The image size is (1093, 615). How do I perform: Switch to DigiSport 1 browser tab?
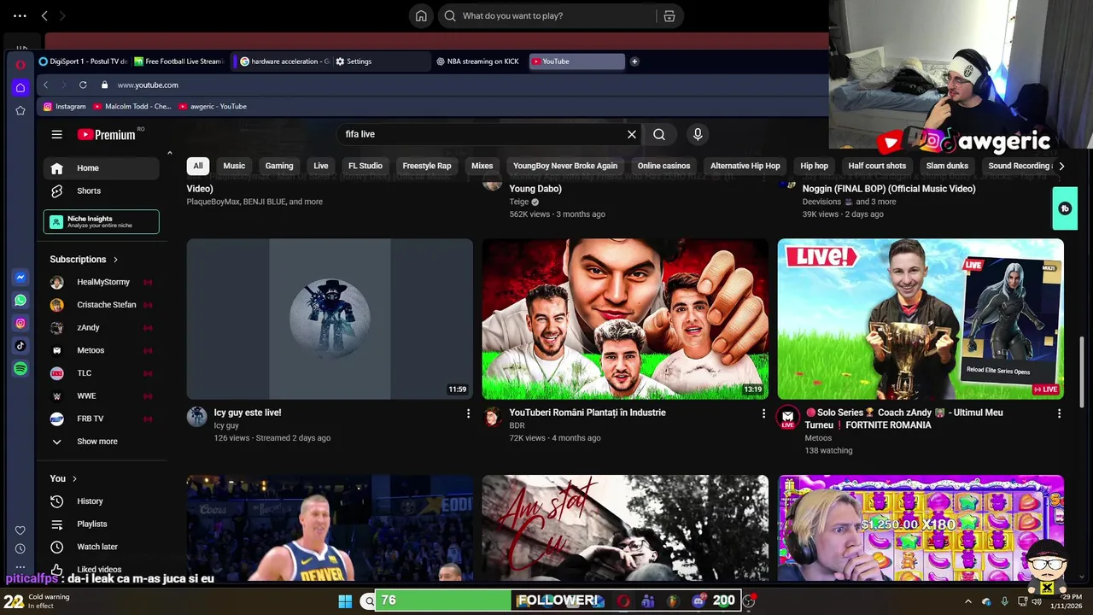[x=83, y=61]
